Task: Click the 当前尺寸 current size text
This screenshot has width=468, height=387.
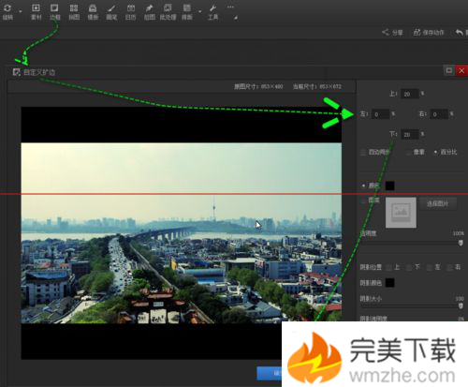Action: [317, 86]
